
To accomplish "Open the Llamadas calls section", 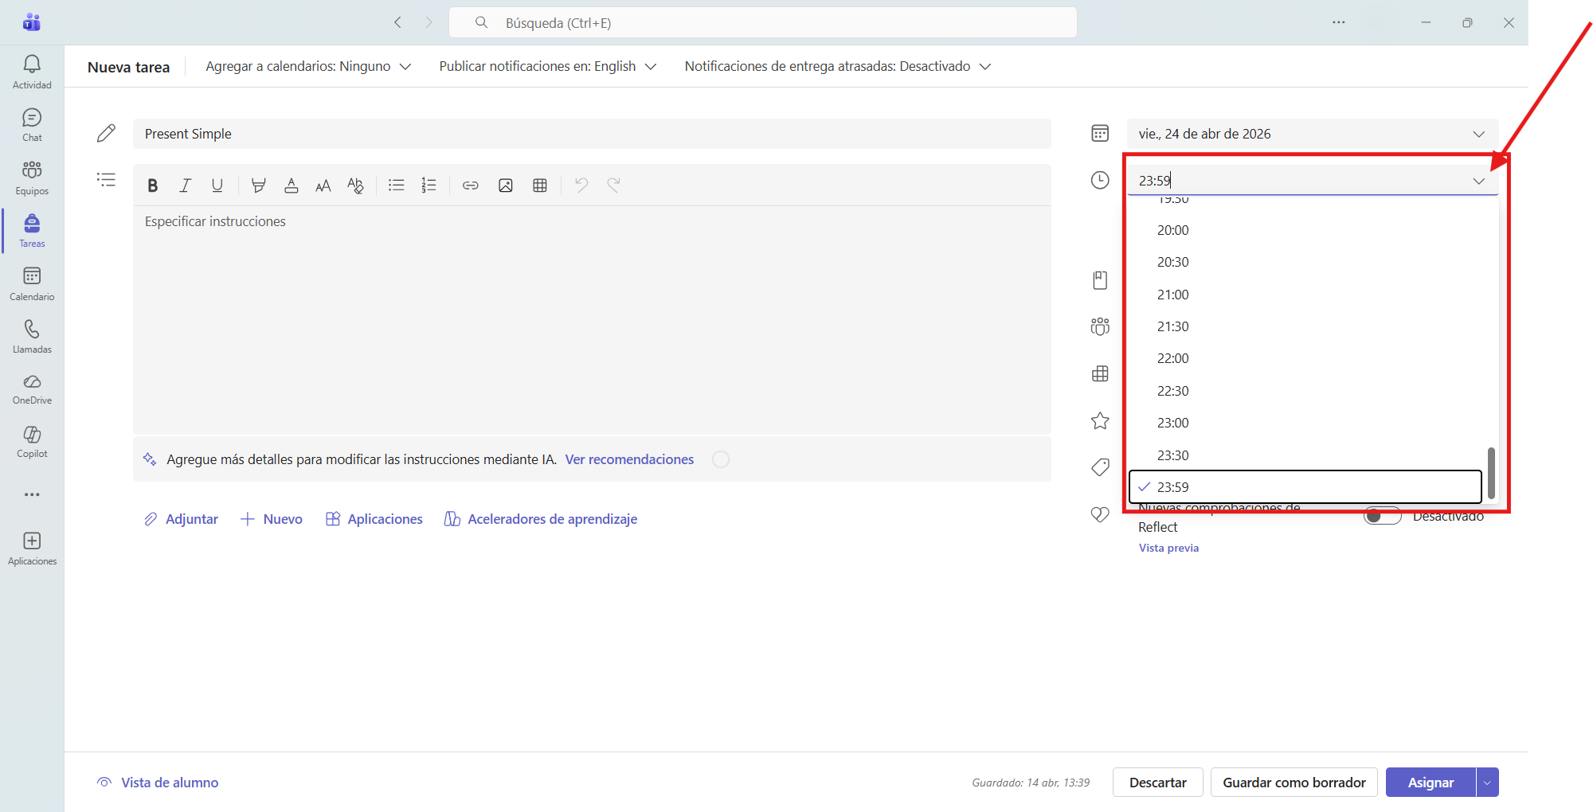I will (x=32, y=337).
